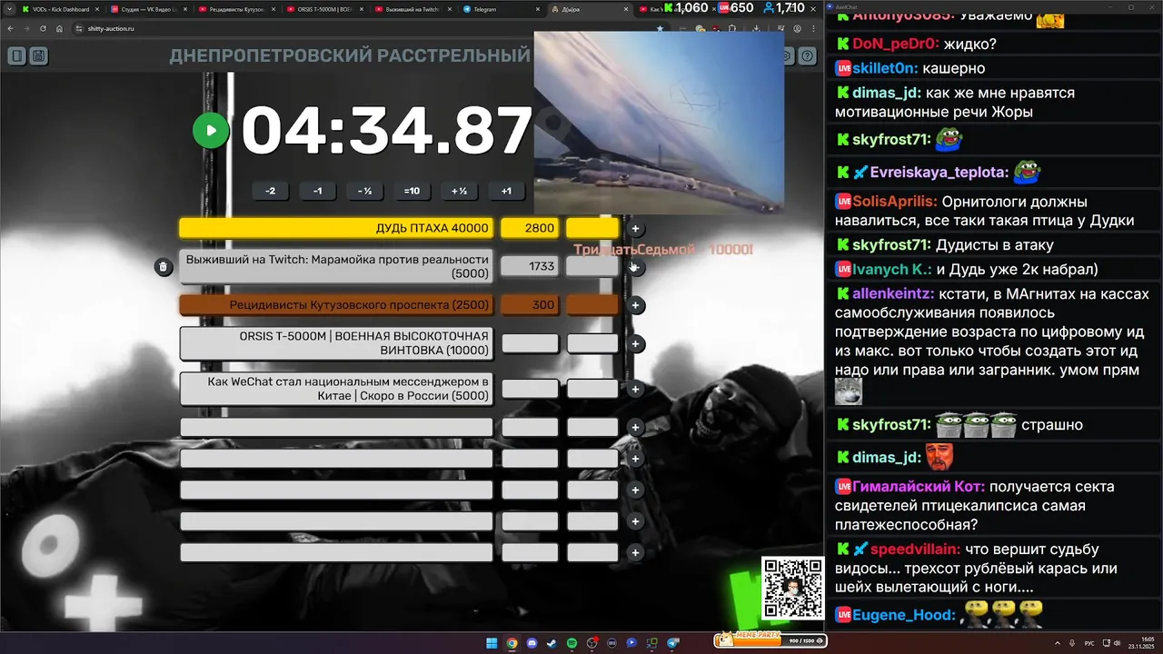This screenshot has height=654, width=1163.
Task: Edit the 'ДУДЬ ПТАХА 40000' lot name field
Action: pyautogui.click(x=336, y=229)
